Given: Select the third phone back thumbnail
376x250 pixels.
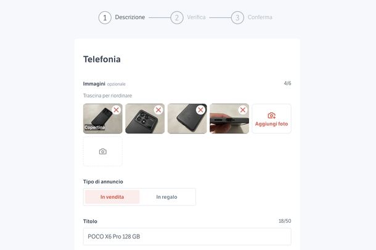Looking at the screenshot, I should 187,119.
